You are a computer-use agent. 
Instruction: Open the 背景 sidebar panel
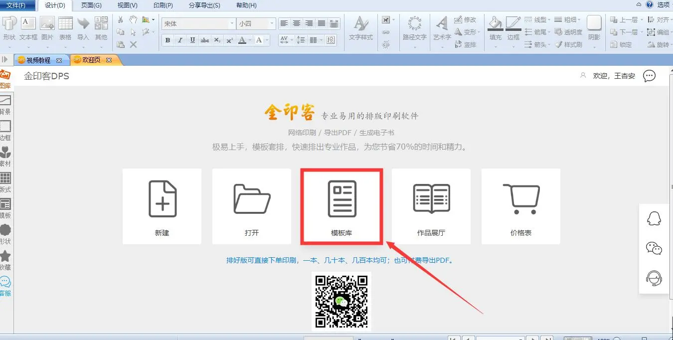(x=5, y=106)
